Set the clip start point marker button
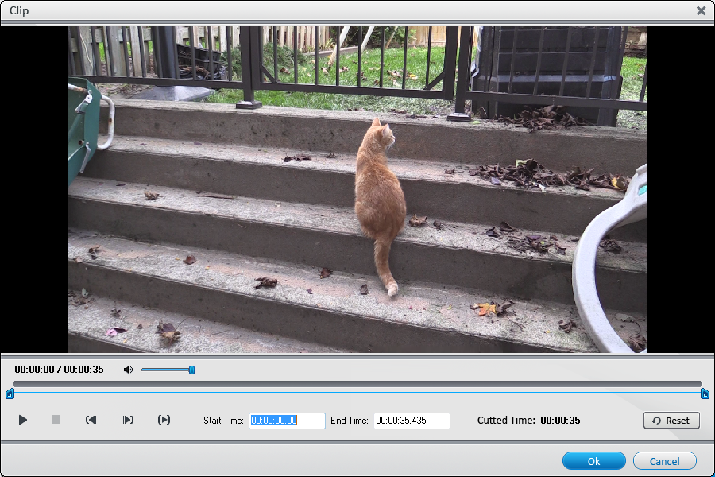The height and width of the screenshot is (477, 715). click(91, 420)
